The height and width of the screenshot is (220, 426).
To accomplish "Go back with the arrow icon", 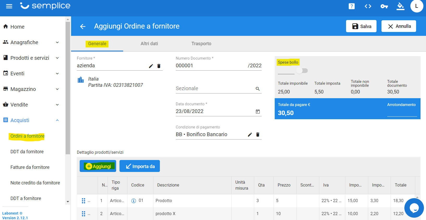I will point(83,26).
